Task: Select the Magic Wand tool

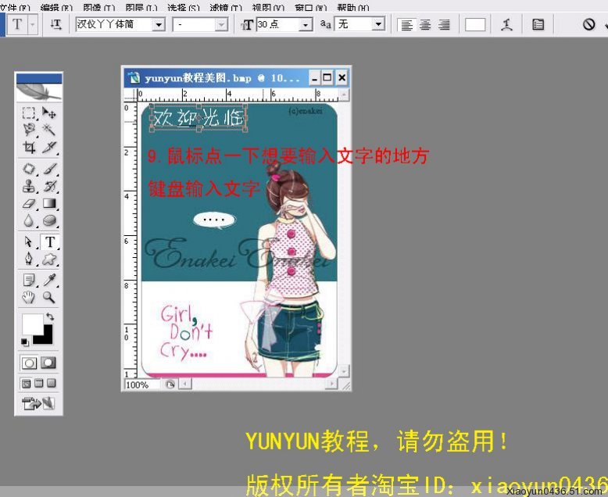Action: pos(49,130)
